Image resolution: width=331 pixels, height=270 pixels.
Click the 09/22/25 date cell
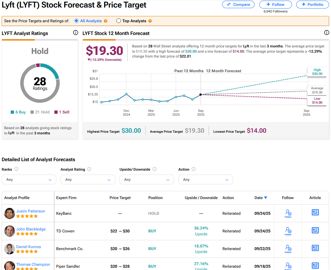[x=262, y=249]
